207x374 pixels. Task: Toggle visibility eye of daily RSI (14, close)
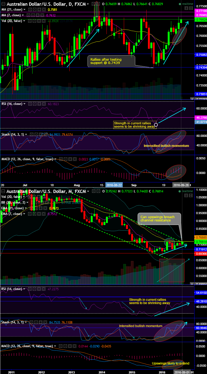click(30, 104)
